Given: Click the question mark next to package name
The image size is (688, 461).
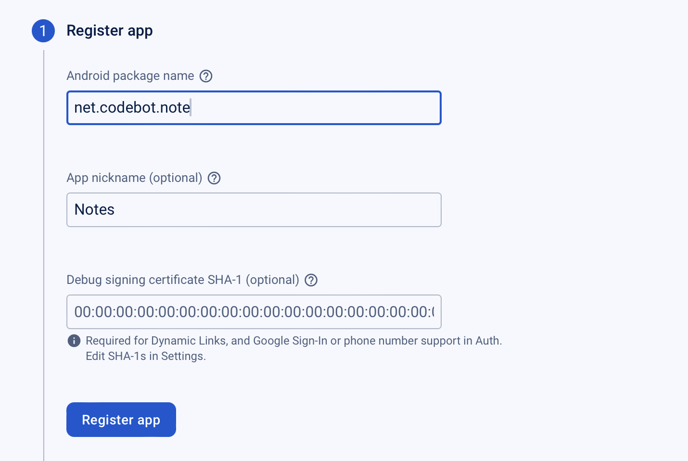Looking at the screenshot, I should (x=205, y=76).
